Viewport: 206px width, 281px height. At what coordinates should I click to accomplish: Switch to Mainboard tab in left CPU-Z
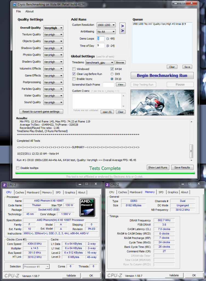[33, 192]
